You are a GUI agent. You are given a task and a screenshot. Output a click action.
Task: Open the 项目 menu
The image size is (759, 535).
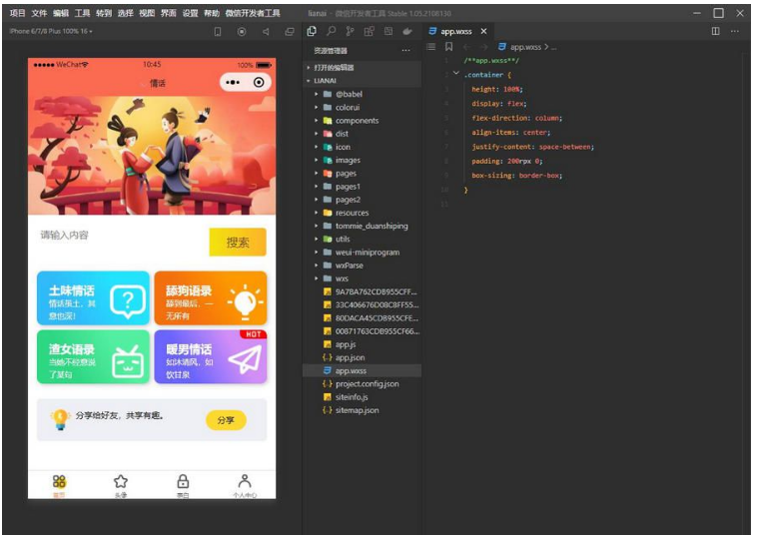tap(17, 13)
